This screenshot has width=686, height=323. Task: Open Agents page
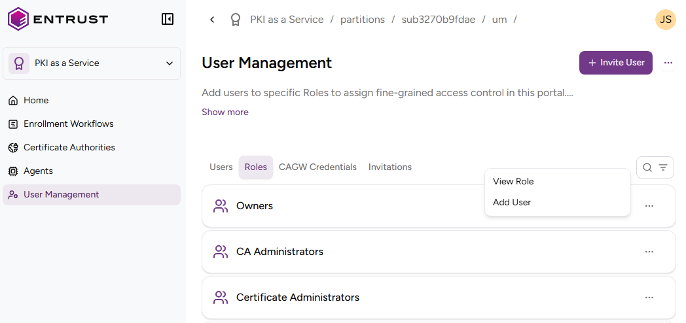38,171
